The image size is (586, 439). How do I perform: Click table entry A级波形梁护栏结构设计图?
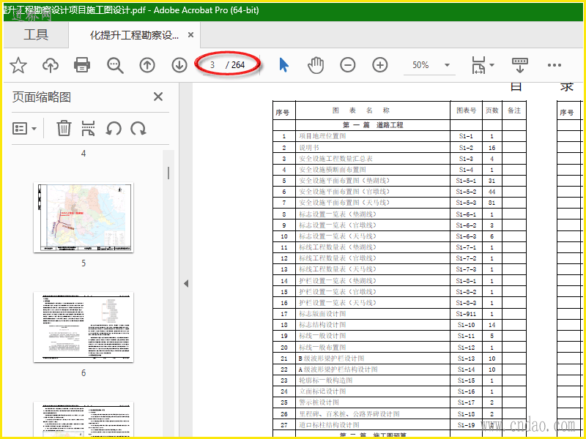(338, 369)
